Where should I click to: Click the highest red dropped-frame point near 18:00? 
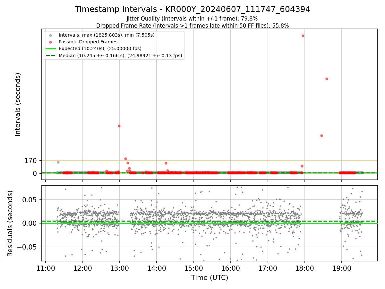(303, 36)
